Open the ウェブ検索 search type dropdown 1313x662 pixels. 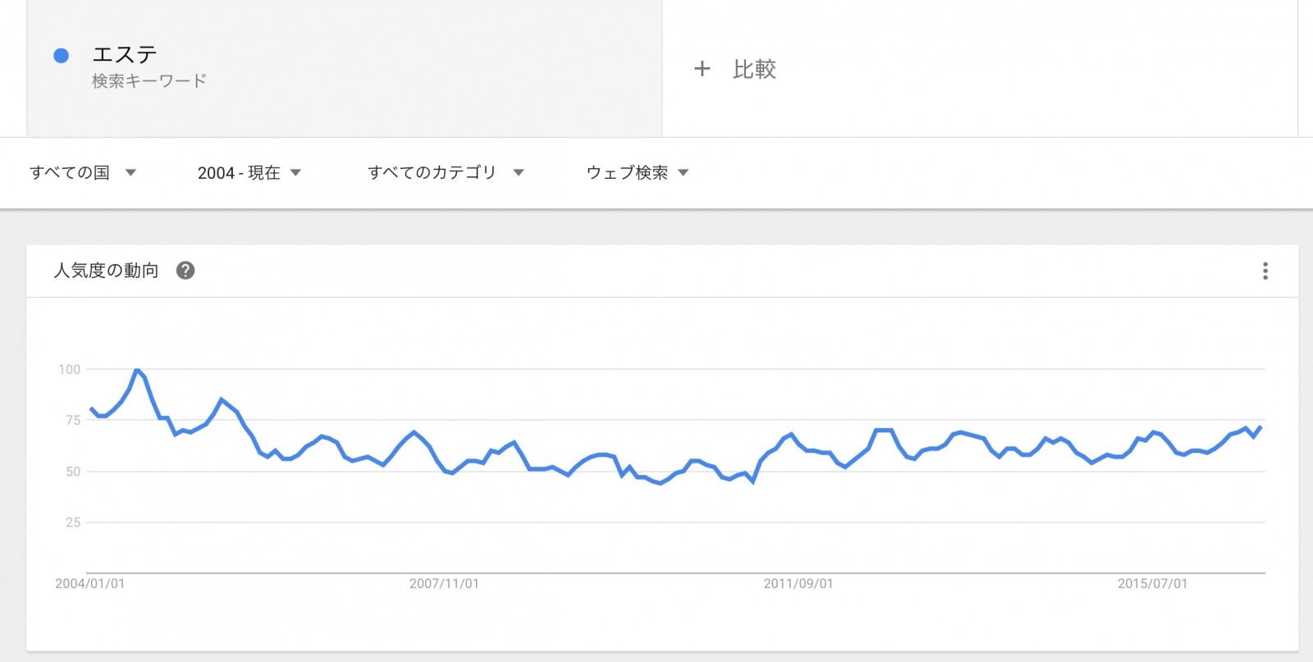[638, 172]
